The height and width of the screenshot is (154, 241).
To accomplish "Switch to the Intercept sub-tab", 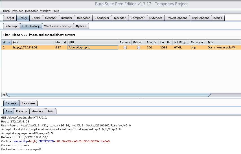I will pyautogui.click(x=12, y=26).
